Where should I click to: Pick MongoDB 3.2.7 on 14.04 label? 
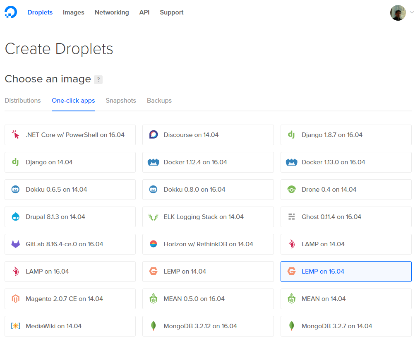click(x=337, y=326)
